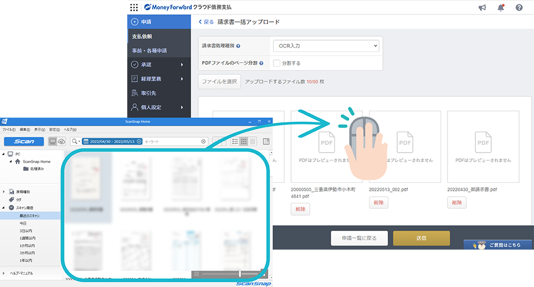Viewport: 534px width, 287px height.
Task: Click the ScanSnap search magnifier icon
Action: [x=74, y=142]
